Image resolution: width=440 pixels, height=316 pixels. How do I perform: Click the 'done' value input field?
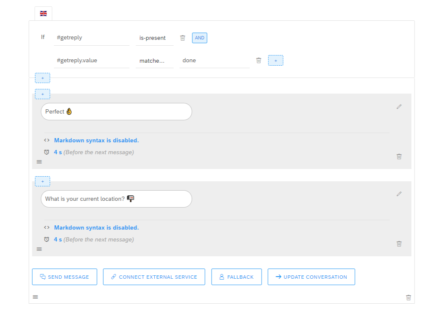pos(214,61)
